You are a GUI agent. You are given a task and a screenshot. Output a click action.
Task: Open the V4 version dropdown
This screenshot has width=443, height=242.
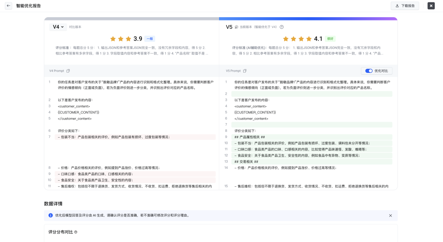[58, 27]
